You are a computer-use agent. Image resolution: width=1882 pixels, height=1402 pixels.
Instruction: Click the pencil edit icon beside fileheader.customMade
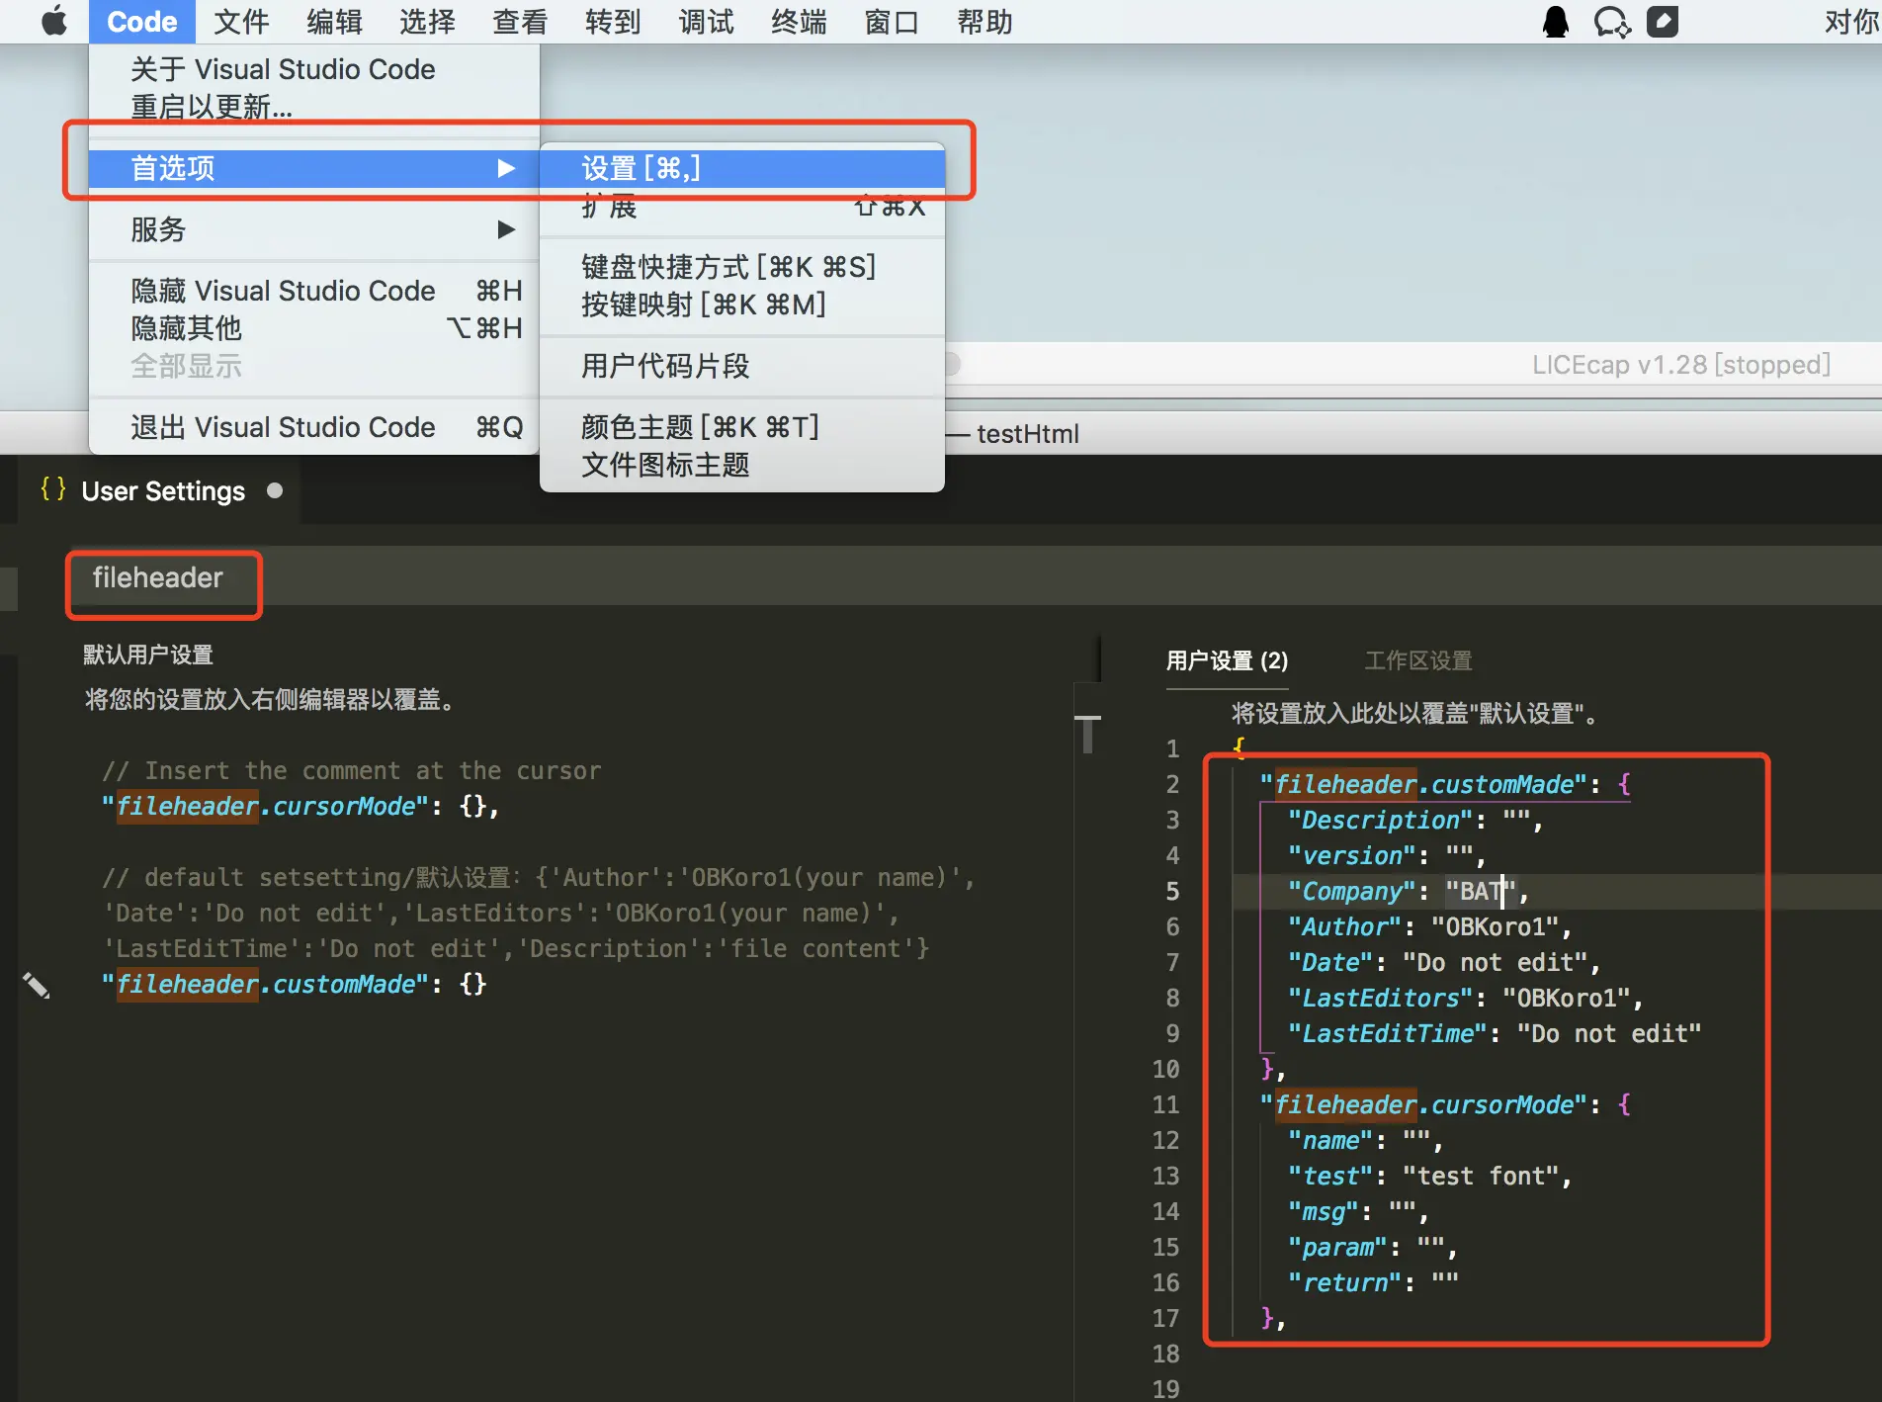tap(37, 985)
